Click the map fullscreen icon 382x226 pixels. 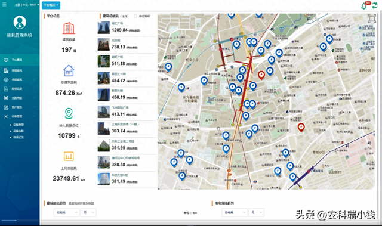pyautogui.click(x=371, y=18)
